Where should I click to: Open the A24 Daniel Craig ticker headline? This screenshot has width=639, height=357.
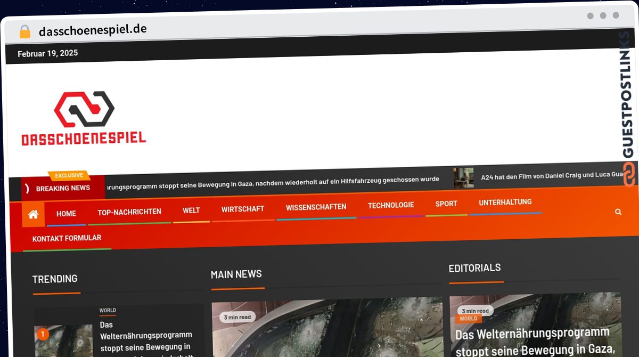[553, 175]
